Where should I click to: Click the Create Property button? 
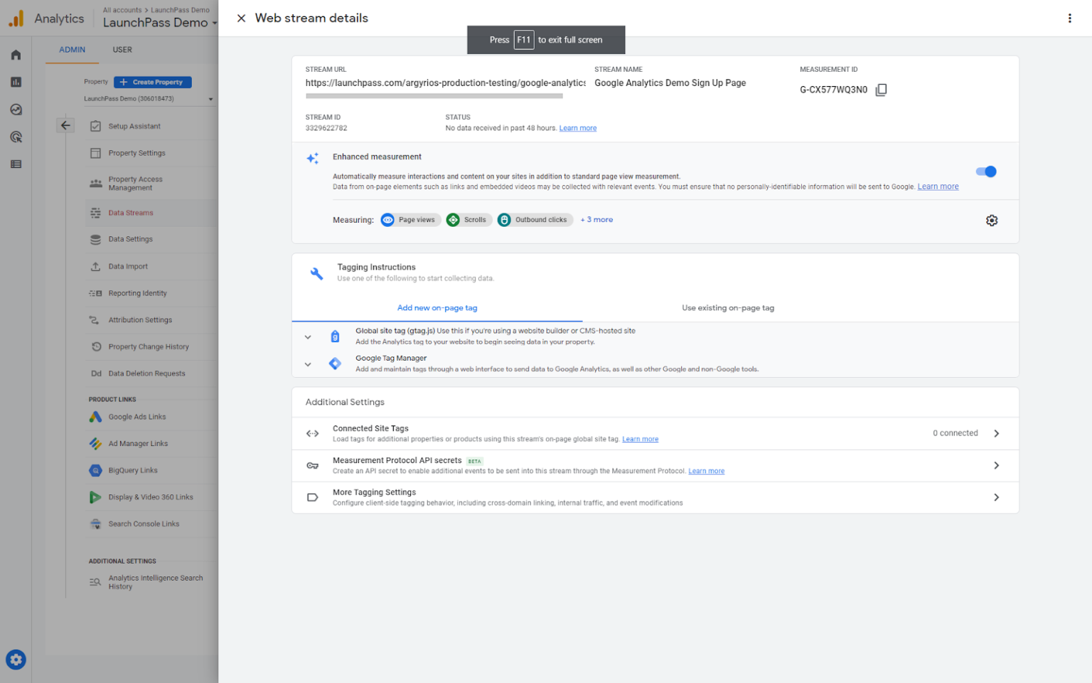pyautogui.click(x=152, y=82)
